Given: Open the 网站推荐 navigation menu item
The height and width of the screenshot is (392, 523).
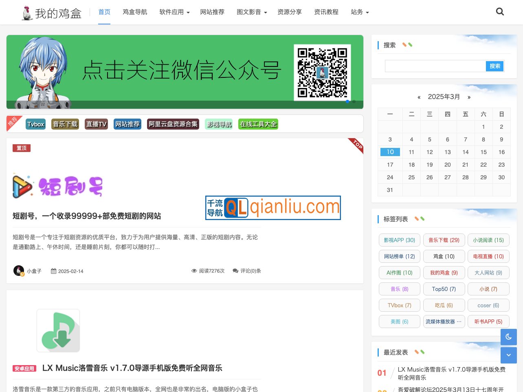Looking at the screenshot, I should tap(212, 12).
